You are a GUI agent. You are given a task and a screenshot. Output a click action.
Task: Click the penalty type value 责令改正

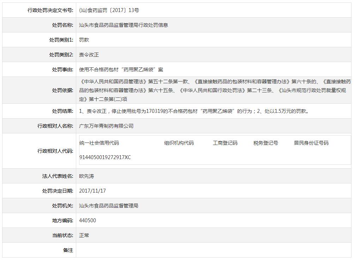tap(89, 55)
